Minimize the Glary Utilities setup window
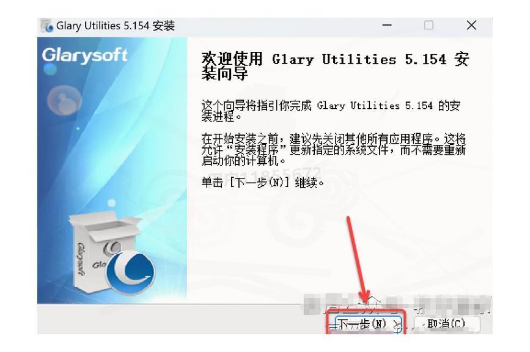Screen dimensions: 530x352 point(387,25)
